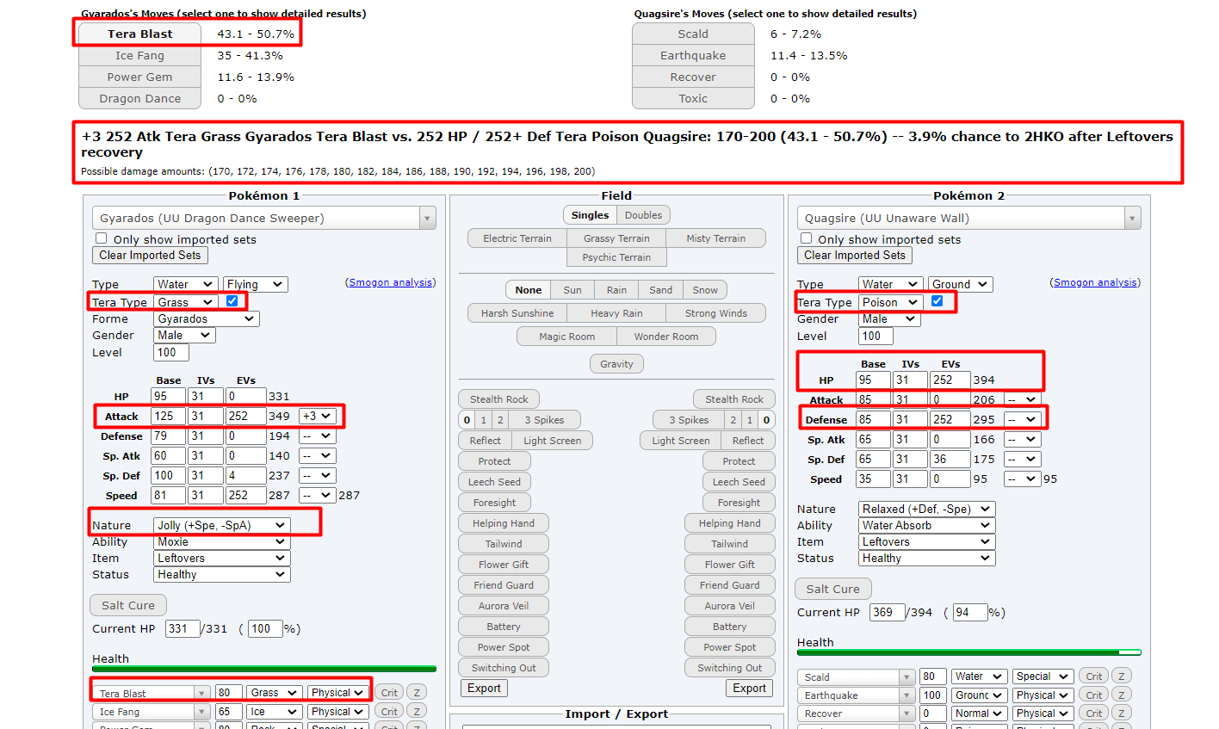Switch field format to Doubles
The image size is (1219, 729).
click(643, 215)
